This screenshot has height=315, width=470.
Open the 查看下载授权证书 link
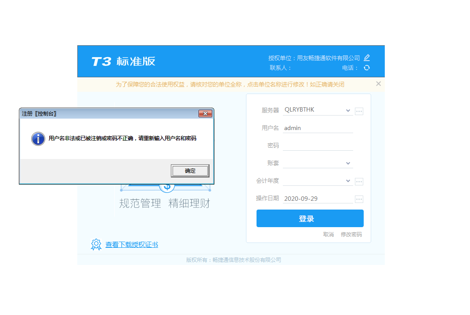click(132, 245)
